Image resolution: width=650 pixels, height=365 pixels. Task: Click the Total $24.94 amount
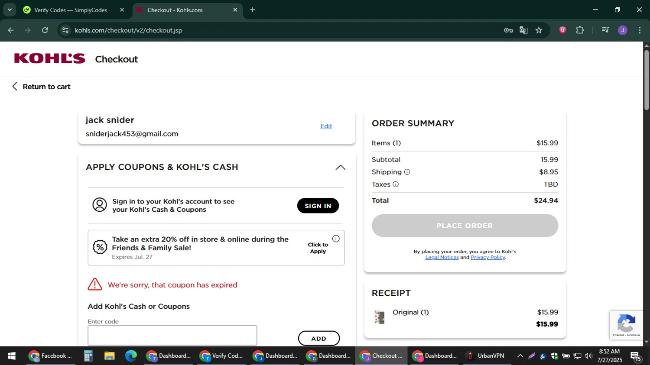point(546,200)
